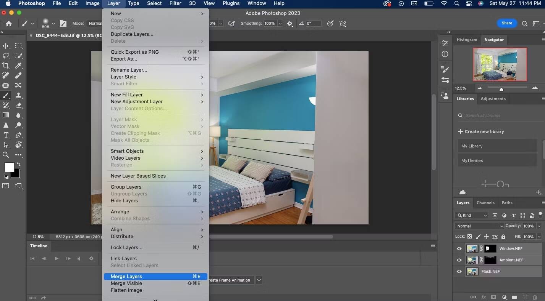Hide the Flash.NEF layer

point(459,272)
